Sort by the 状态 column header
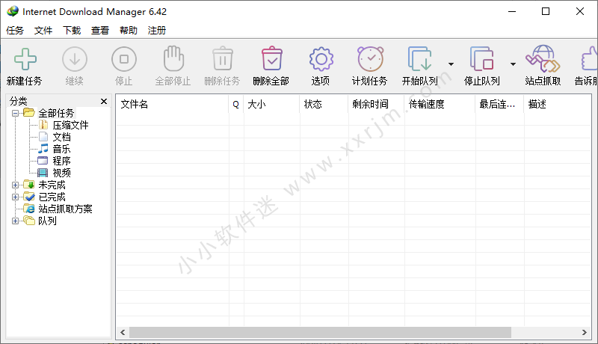The height and width of the screenshot is (344, 598). pyautogui.click(x=324, y=104)
